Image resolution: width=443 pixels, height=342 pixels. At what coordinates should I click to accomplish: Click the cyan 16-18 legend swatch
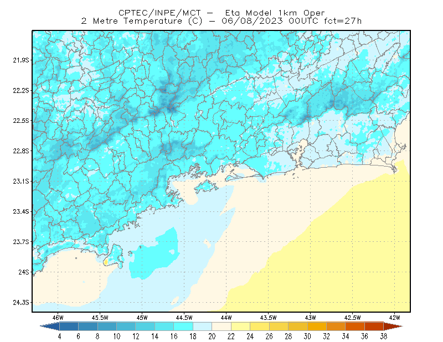pyautogui.click(x=183, y=327)
